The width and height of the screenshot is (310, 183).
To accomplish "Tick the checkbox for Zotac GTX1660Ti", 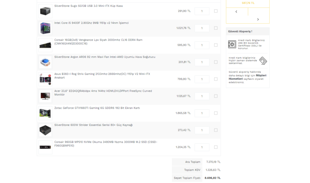I will coord(216,113).
